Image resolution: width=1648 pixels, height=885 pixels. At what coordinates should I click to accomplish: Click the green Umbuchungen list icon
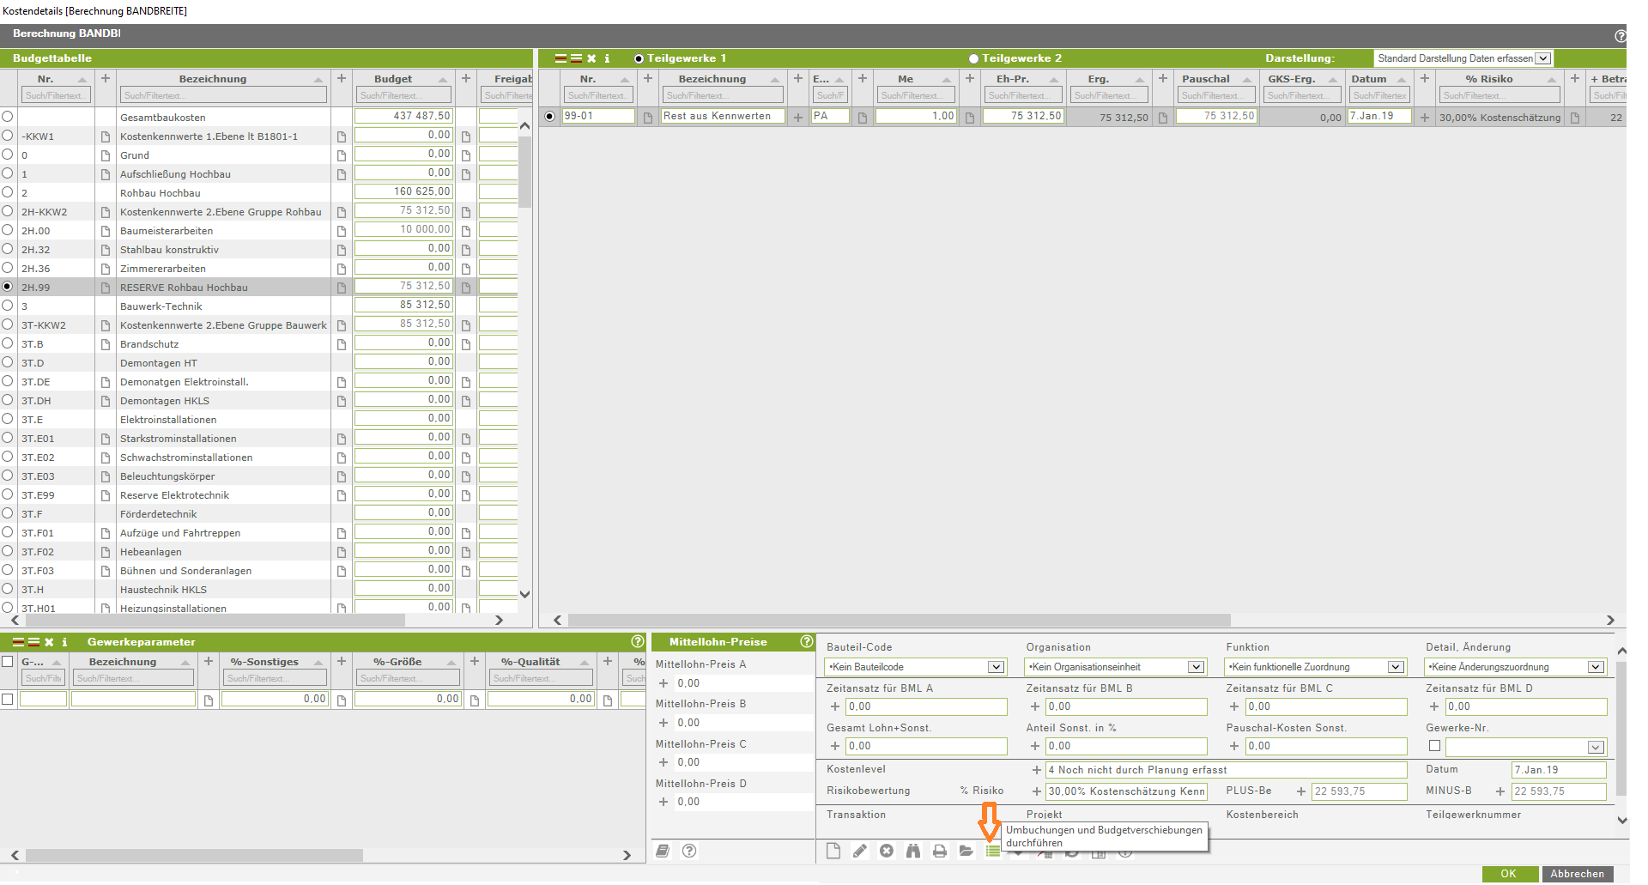point(992,851)
